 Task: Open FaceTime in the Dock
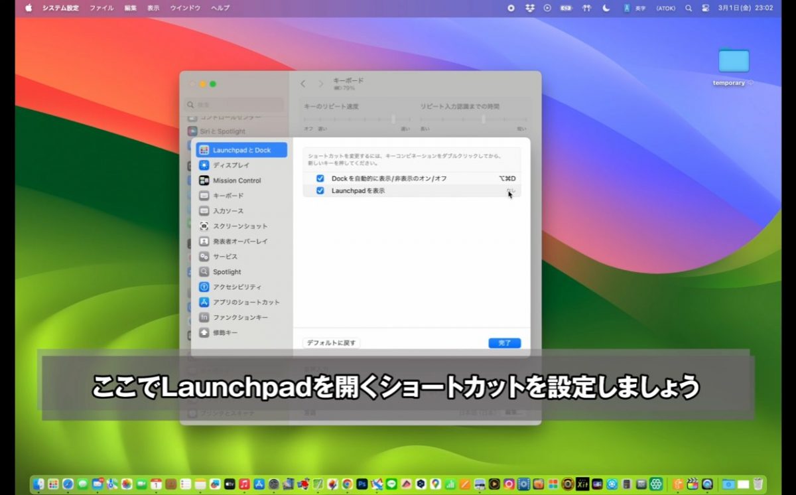click(141, 484)
